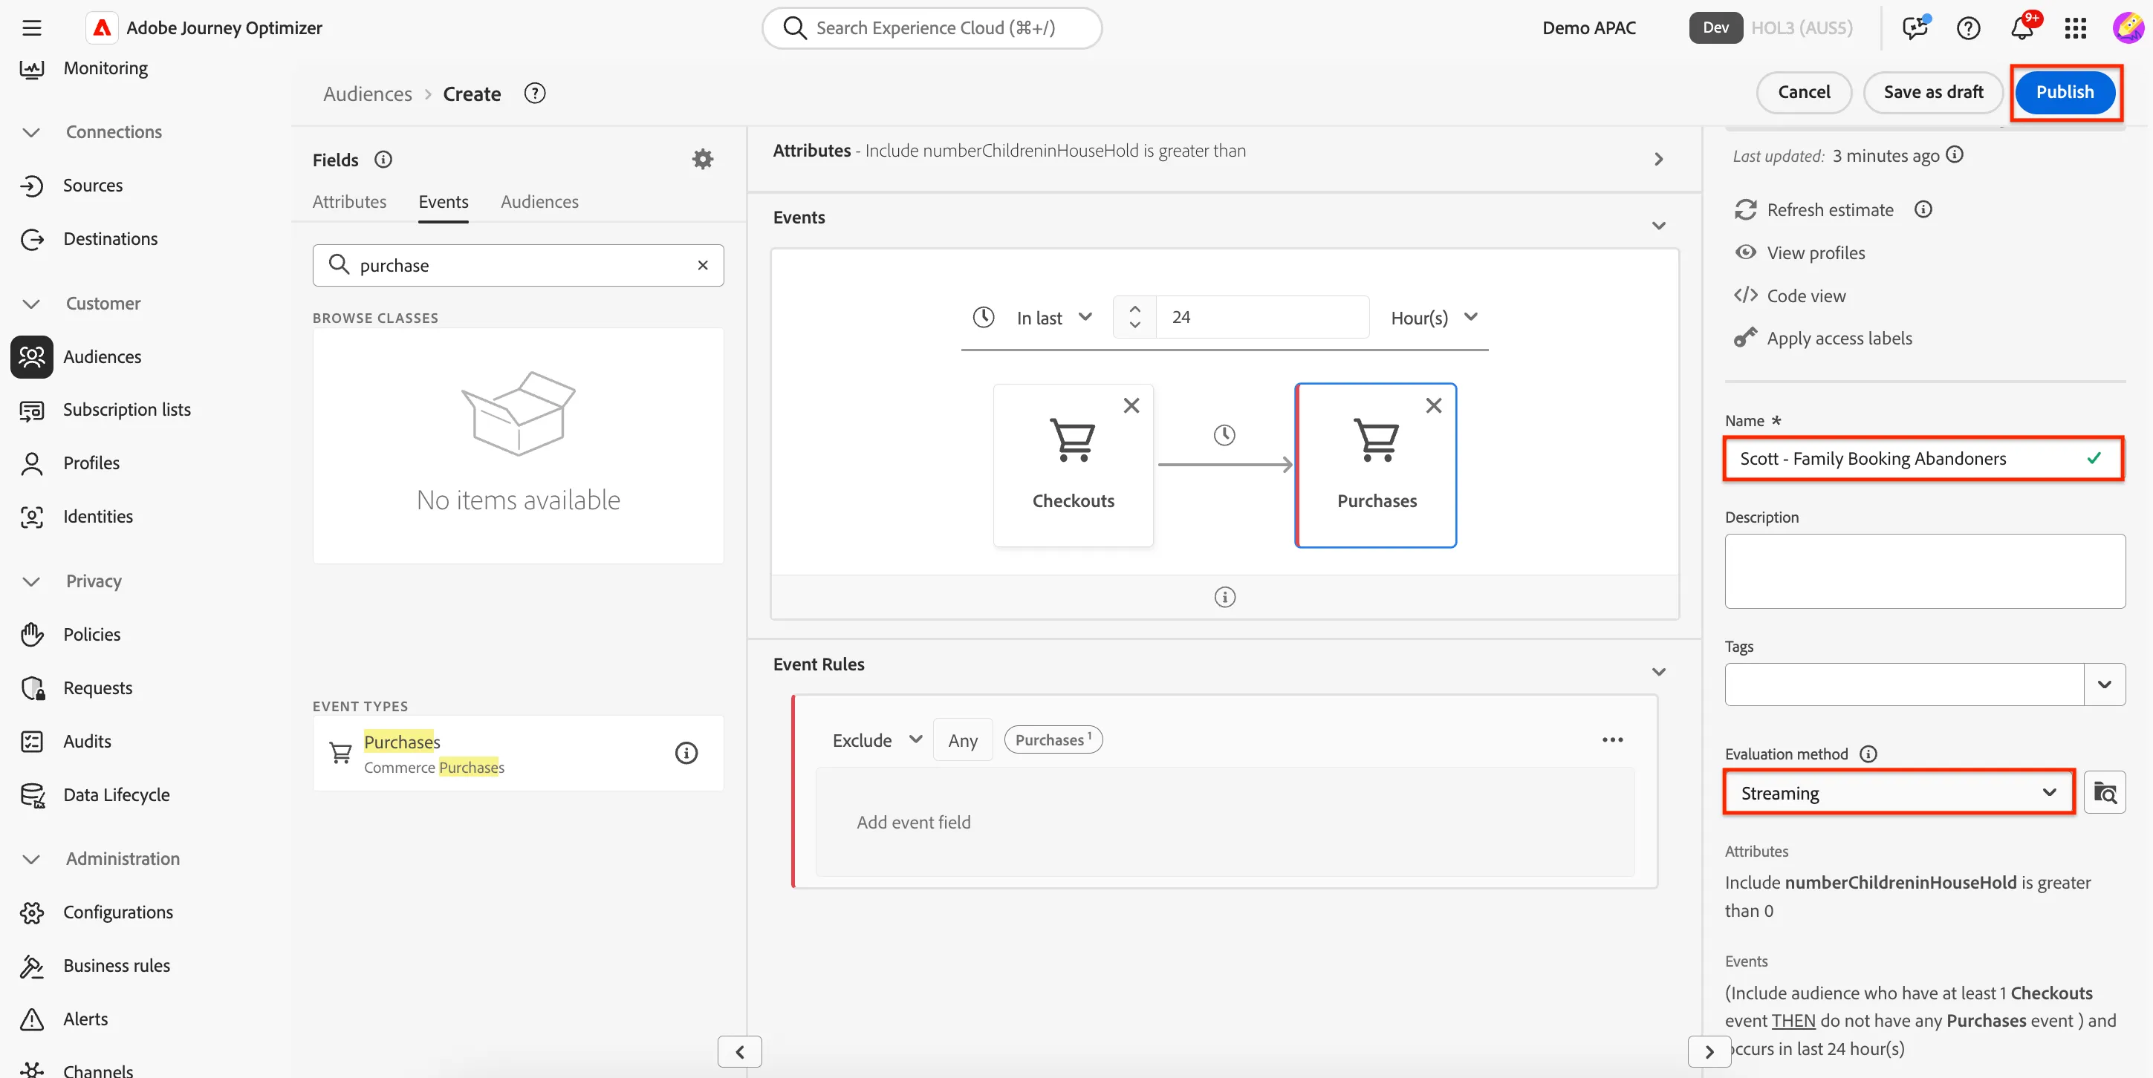Image resolution: width=2153 pixels, height=1078 pixels.
Task: Open the help question mark in top bar
Action: 1968,27
